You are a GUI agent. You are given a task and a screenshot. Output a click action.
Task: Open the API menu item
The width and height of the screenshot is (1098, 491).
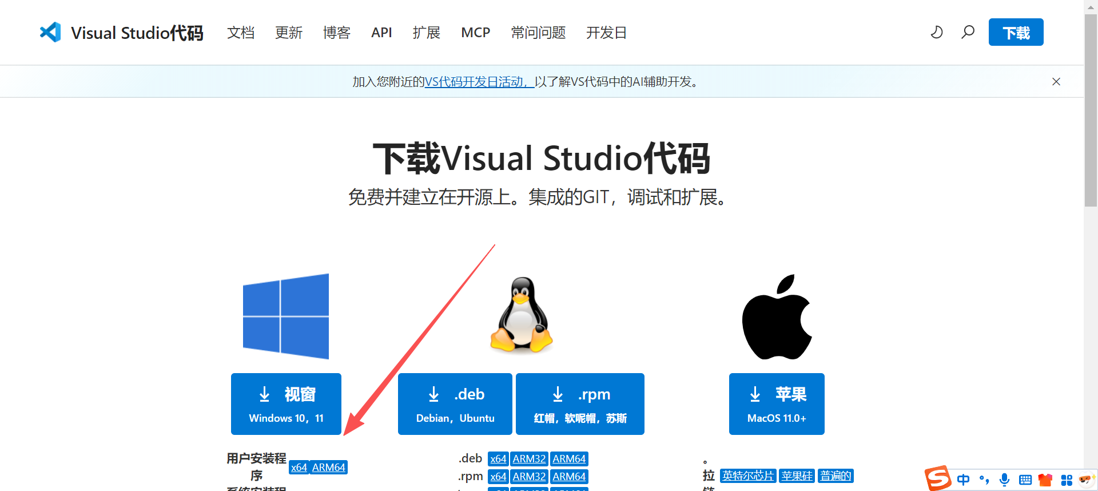(381, 33)
